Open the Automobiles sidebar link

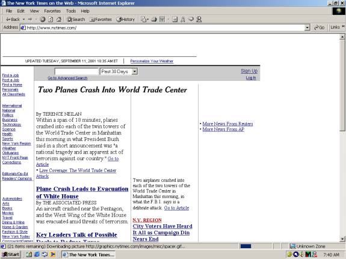coord(12,199)
